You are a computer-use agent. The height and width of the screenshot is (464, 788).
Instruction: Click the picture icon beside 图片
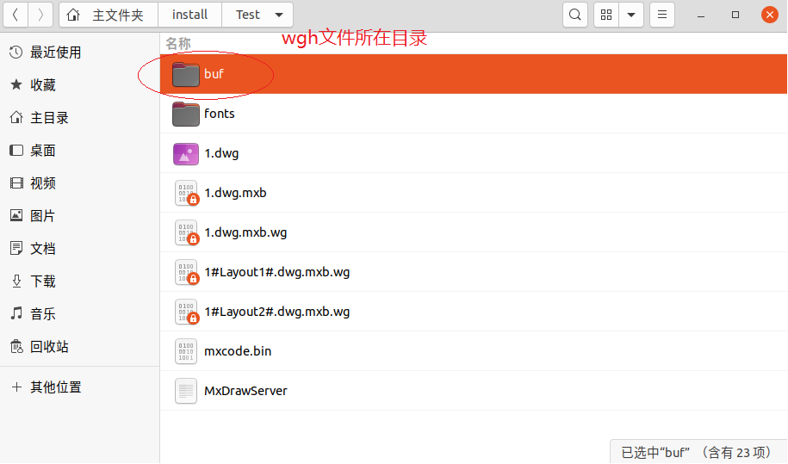16,215
